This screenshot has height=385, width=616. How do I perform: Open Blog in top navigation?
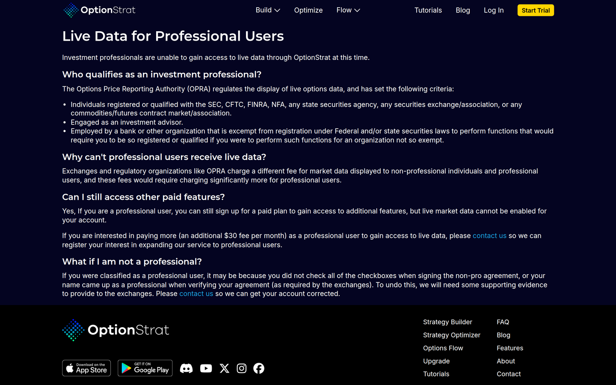point(463,10)
